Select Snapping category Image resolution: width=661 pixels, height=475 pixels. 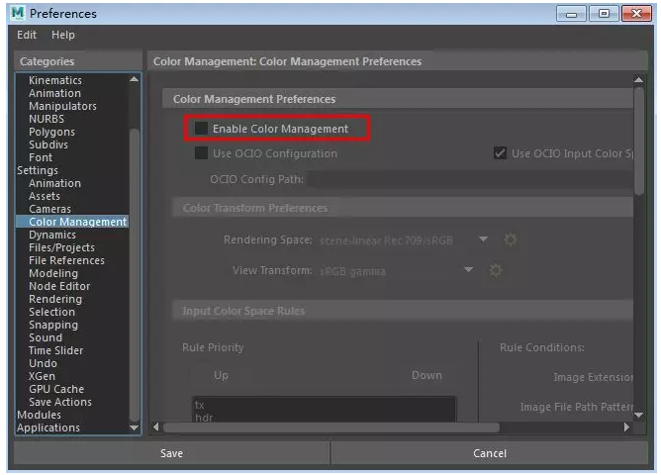(x=53, y=325)
